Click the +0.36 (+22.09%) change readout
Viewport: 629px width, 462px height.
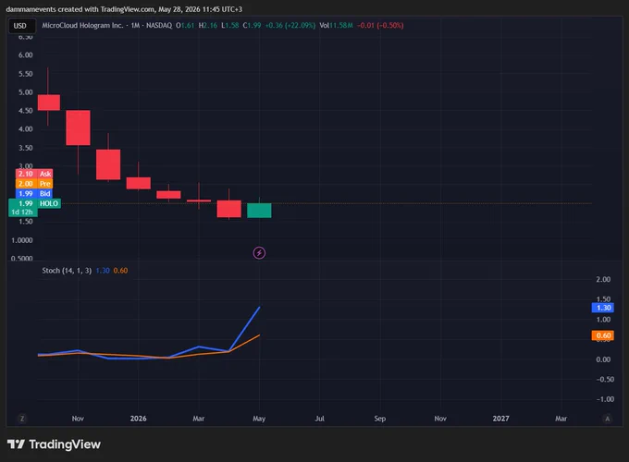click(290, 25)
